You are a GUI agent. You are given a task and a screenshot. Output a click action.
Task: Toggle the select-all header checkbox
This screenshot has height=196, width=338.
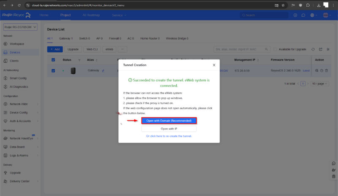[x=53, y=60]
